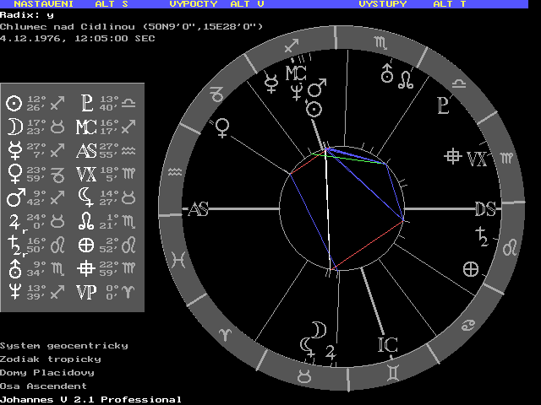Screen dimensions: 541x405
Task: Click the IC label at the chart bottom
Action: coord(387,344)
